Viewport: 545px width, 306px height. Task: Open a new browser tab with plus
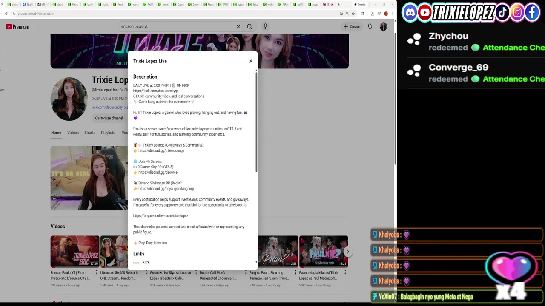coord(338,4)
